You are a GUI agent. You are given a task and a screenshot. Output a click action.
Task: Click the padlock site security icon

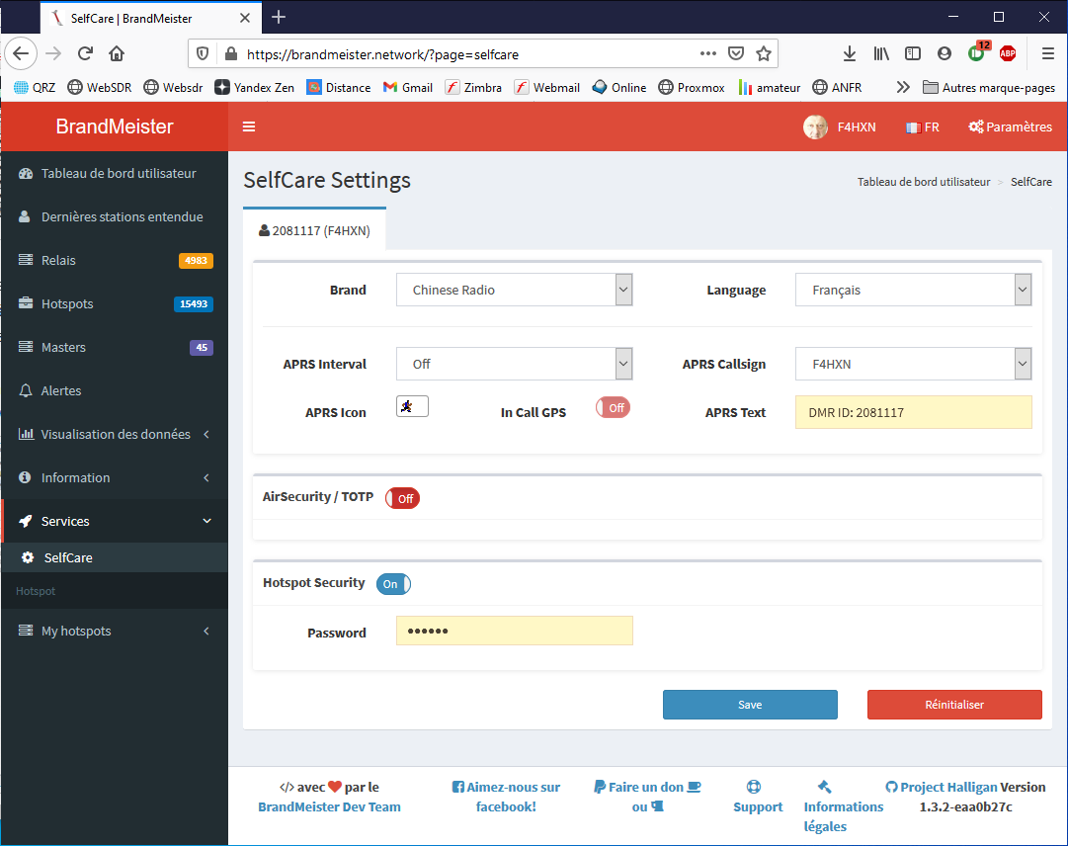coord(231,53)
